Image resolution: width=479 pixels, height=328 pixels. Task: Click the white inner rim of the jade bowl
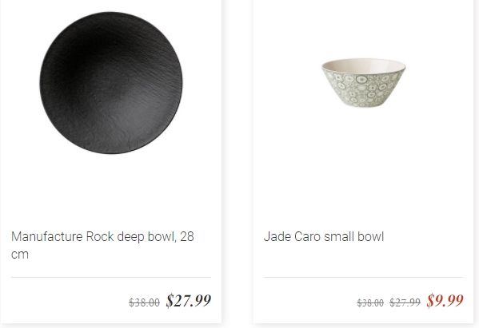pyautogui.click(x=364, y=66)
